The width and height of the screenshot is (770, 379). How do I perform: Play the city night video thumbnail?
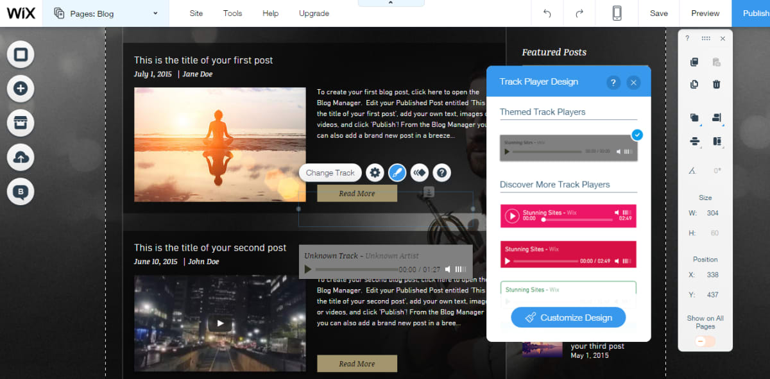pyautogui.click(x=220, y=323)
